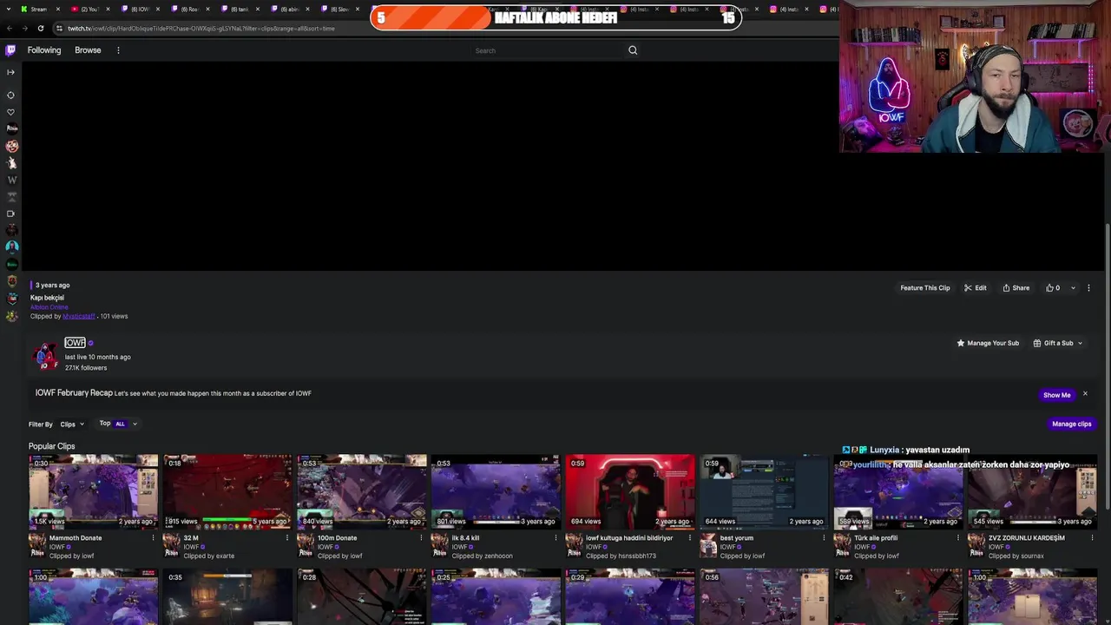Viewport: 1111px width, 625px height.
Task: Expand the Filter By Clips dropdown
Action: (x=72, y=424)
